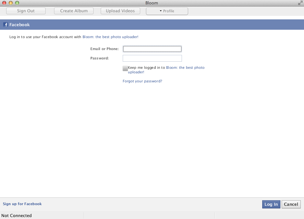Screen dimensions: 304x219
Task: Open the Forgot your password link
Action: coord(142,81)
